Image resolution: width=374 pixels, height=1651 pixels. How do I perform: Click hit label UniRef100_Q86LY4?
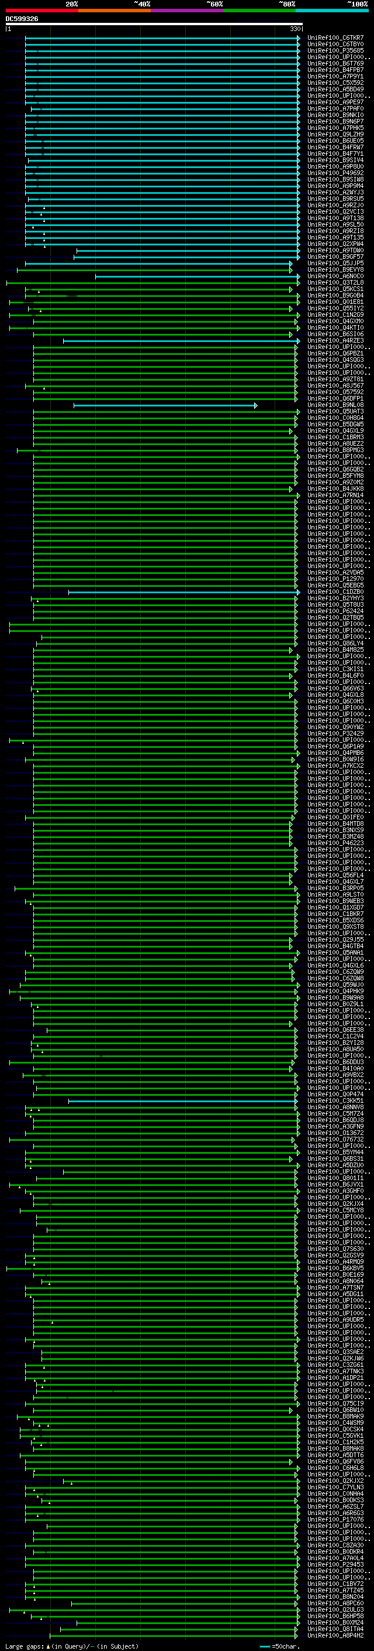335,644
